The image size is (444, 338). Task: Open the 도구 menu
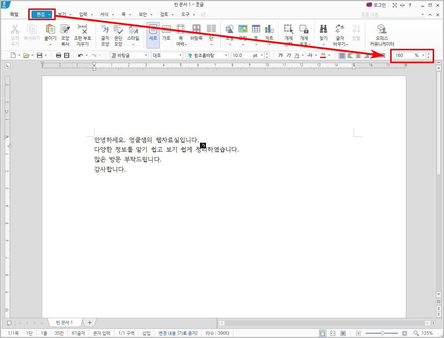click(x=185, y=14)
